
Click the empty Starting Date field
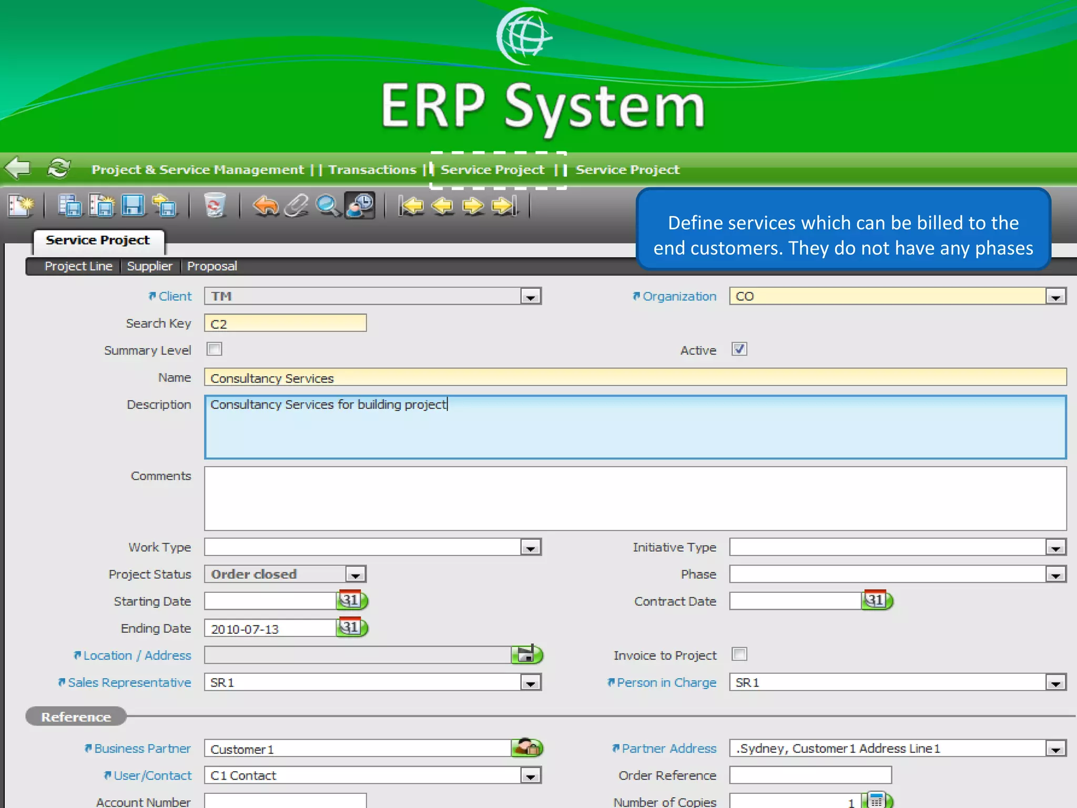click(270, 601)
